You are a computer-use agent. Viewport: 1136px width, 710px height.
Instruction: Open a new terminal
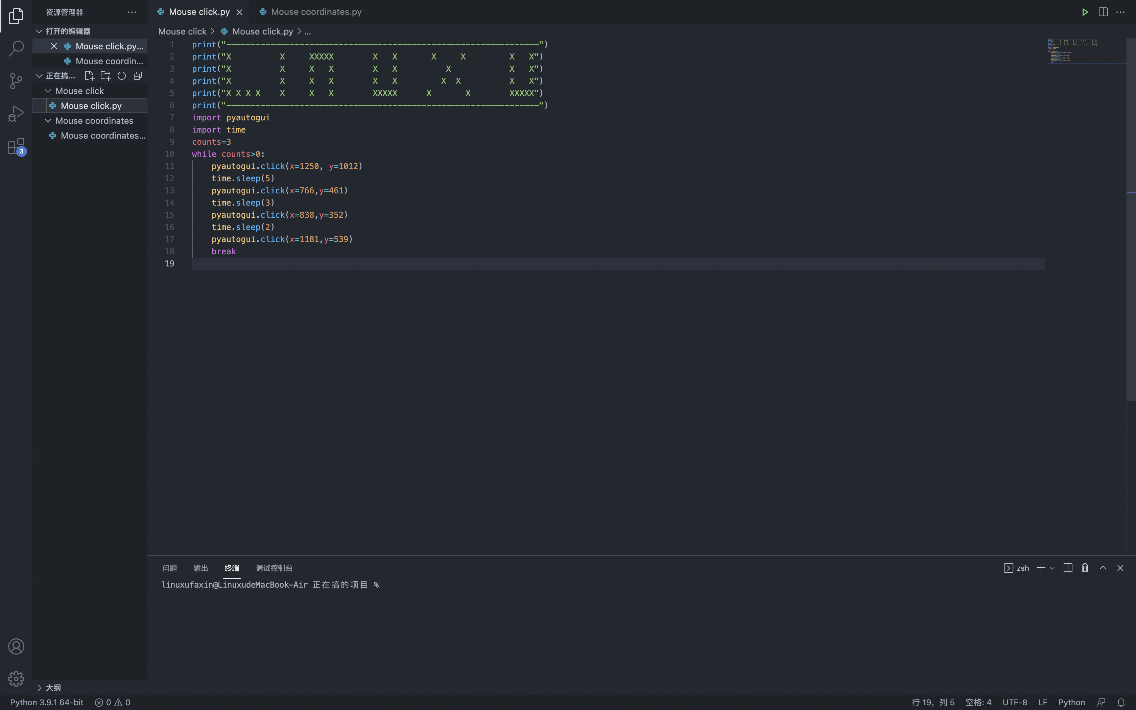point(1042,568)
